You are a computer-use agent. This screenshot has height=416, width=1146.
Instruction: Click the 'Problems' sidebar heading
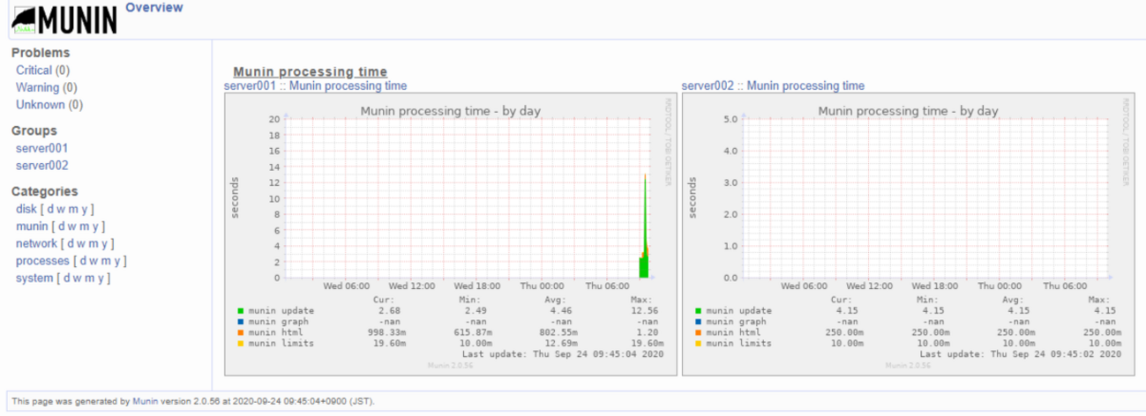pos(41,53)
